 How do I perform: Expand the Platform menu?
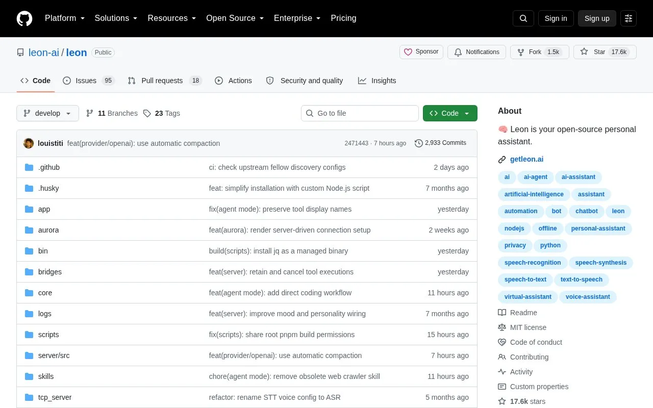pos(64,18)
